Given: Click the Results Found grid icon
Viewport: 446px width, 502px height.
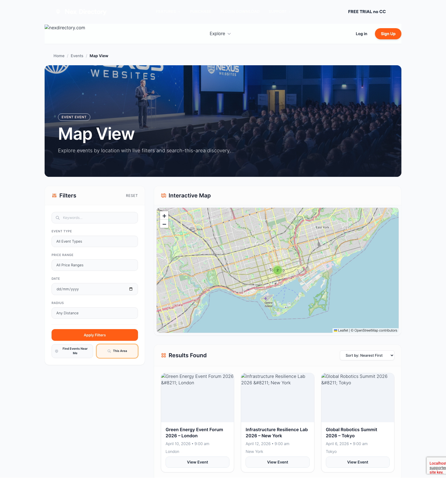Looking at the screenshot, I should tap(163, 355).
